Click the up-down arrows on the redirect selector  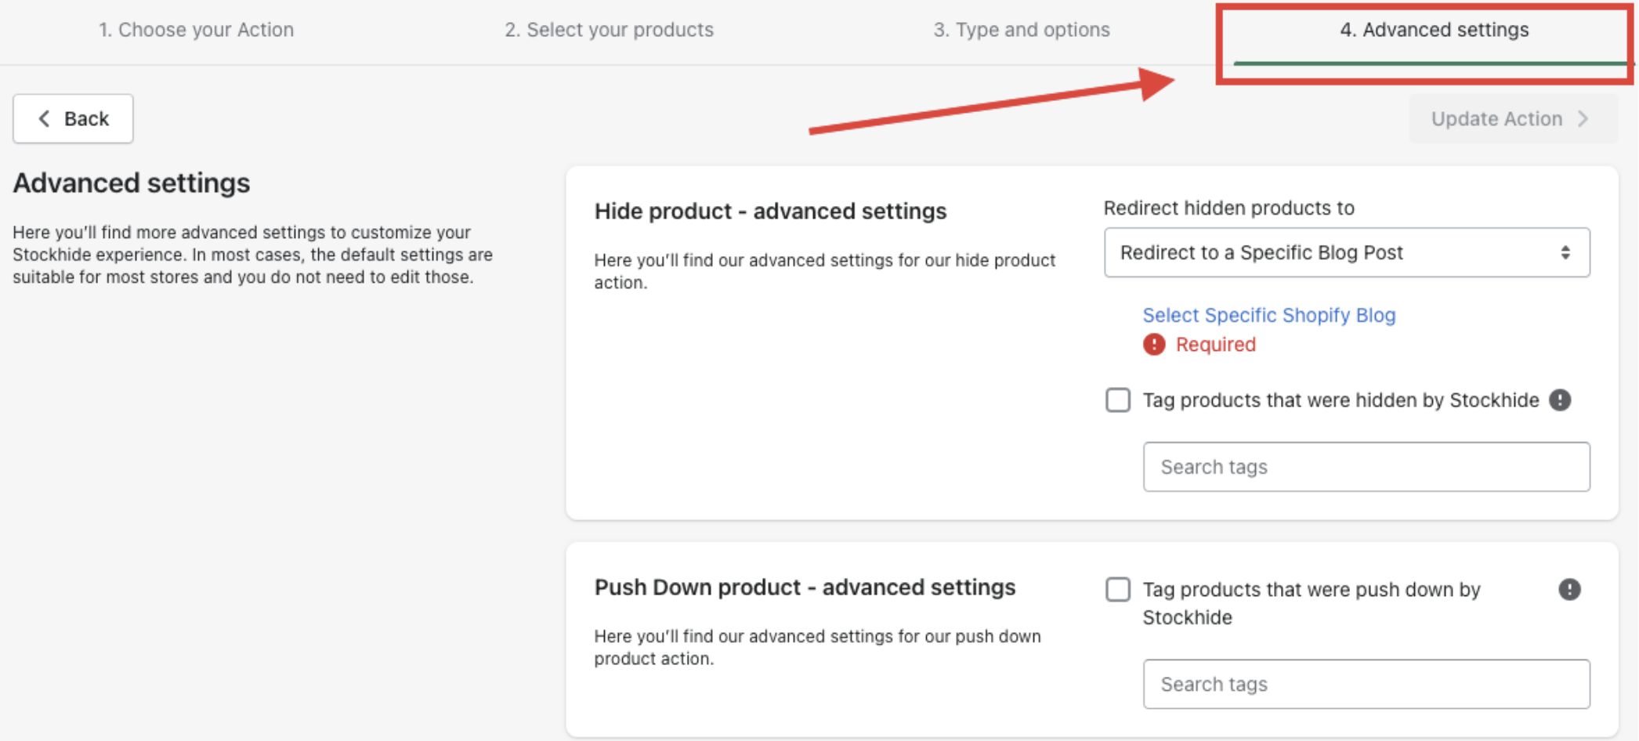point(1565,252)
